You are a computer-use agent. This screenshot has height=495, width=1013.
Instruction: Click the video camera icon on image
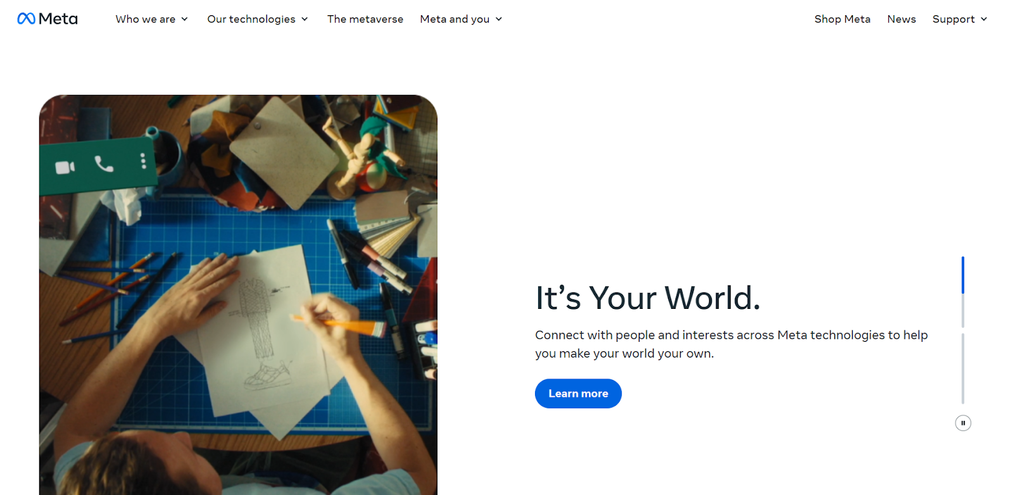click(65, 167)
